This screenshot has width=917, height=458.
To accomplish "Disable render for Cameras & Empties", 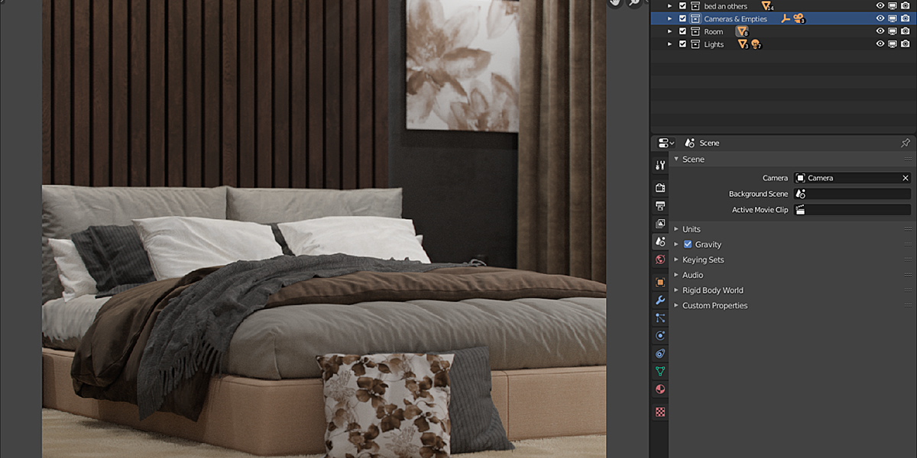I will point(906,18).
